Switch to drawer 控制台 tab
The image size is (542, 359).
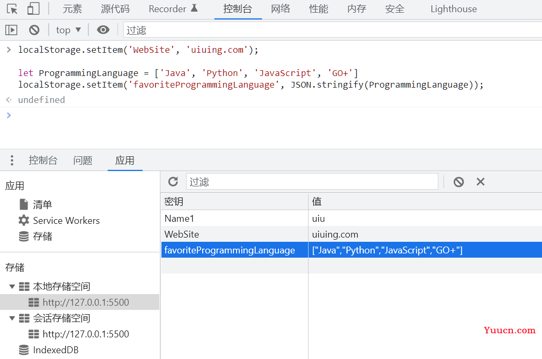pyautogui.click(x=43, y=160)
